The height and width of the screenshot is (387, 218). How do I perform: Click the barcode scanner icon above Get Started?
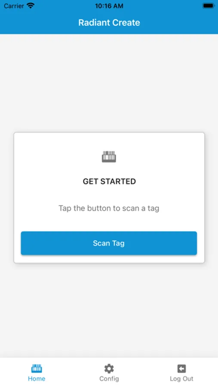109,157
